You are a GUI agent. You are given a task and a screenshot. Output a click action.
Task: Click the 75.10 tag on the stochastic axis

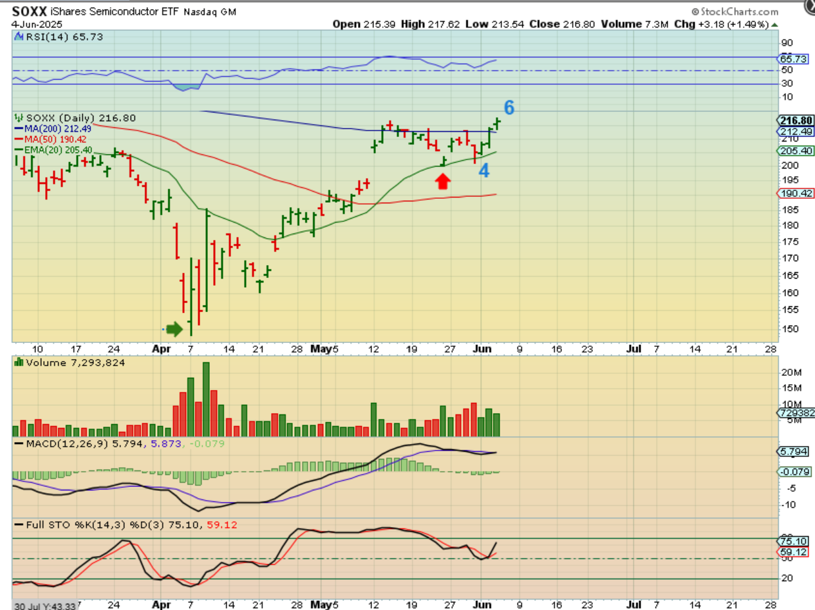794,542
